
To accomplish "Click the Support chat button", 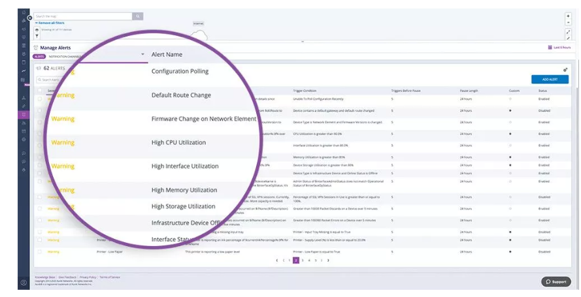I will (x=556, y=281).
